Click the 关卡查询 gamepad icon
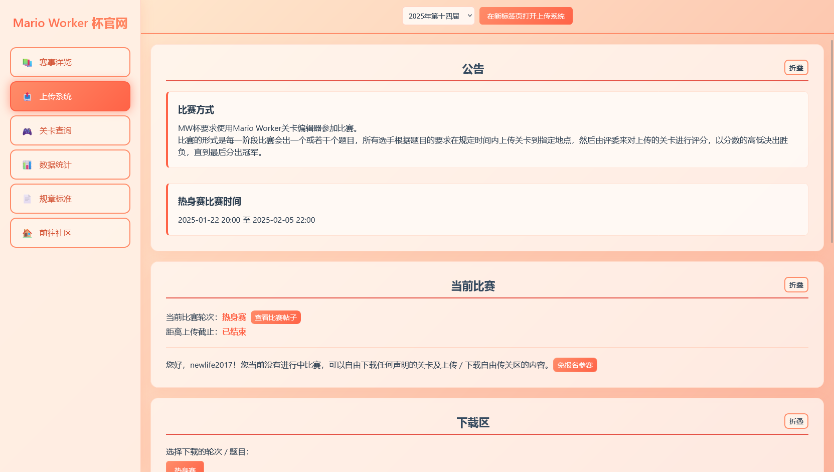This screenshot has height=472, width=834. [27, 130]
